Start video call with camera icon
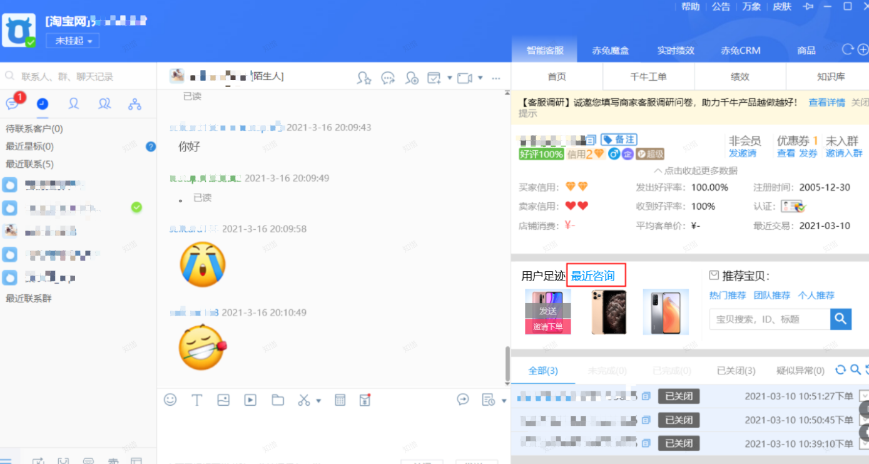Viewport: 869px width, 464px height. coord(464,78)
